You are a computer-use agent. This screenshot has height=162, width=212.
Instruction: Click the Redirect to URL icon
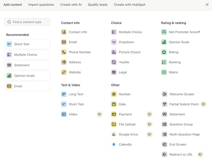click(x=165, y=154)
